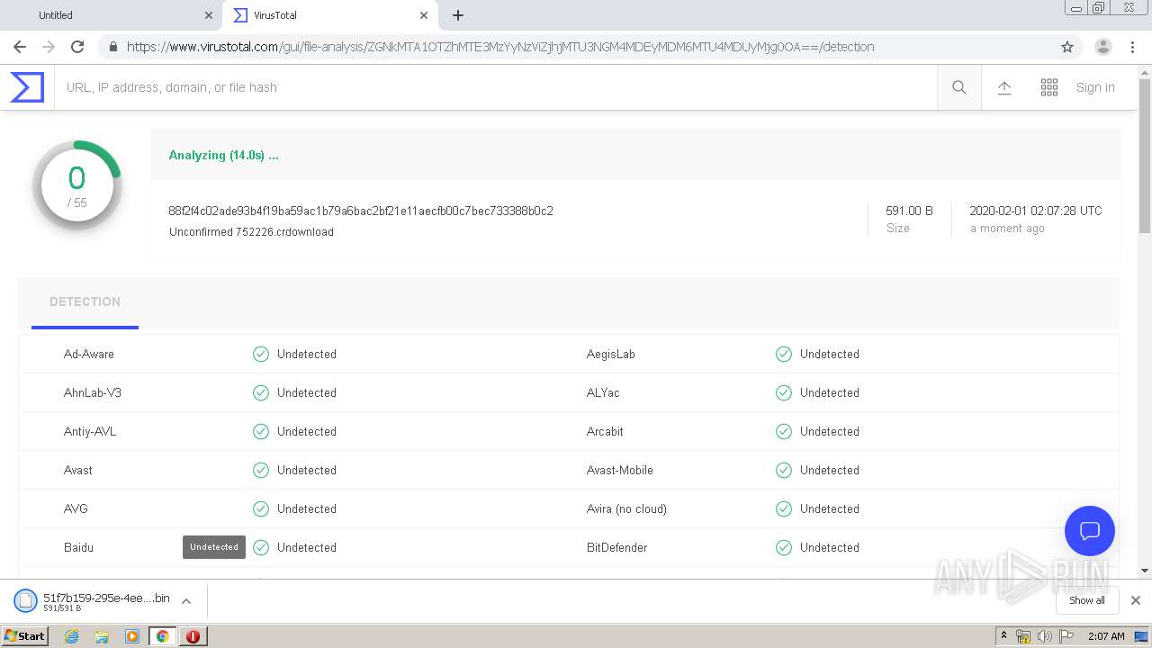Show hidden tray icons arrow
The height and width of the screenshot is (648, 1152).
[x=1003, y=636]
